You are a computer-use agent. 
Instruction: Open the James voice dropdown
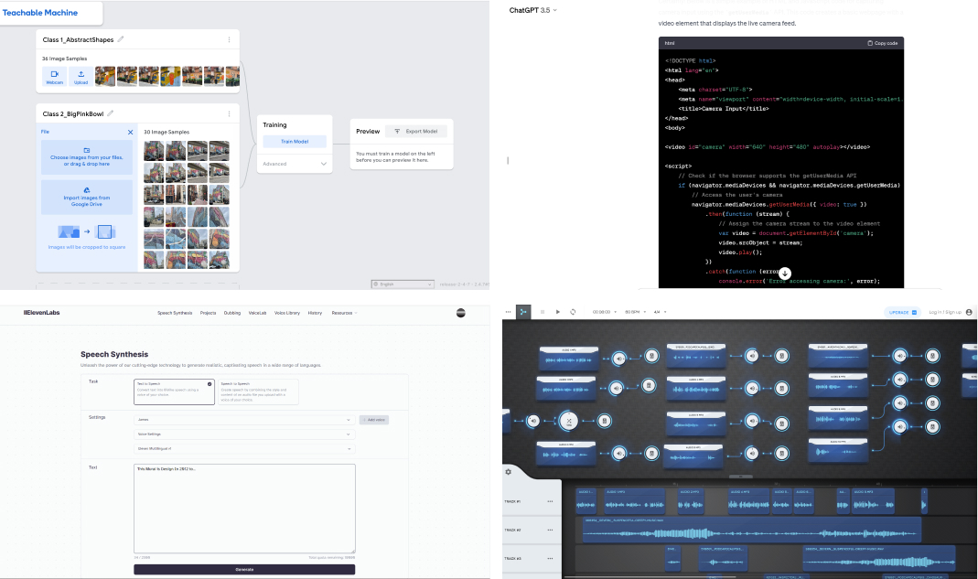(x=244, y=420)
